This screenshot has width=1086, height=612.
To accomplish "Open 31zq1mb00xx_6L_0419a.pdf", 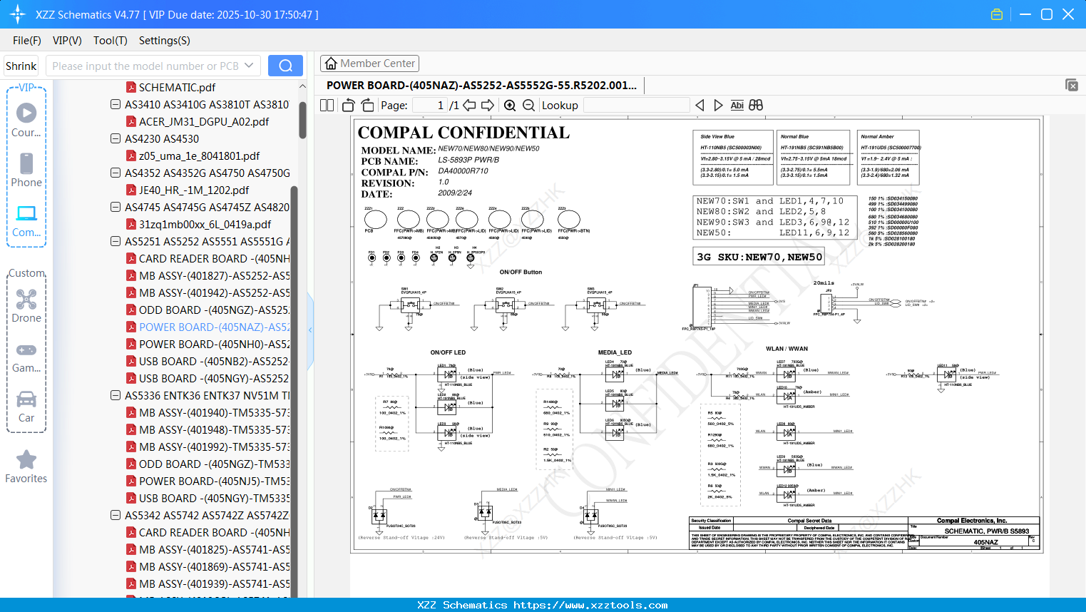I will point(205,224).
